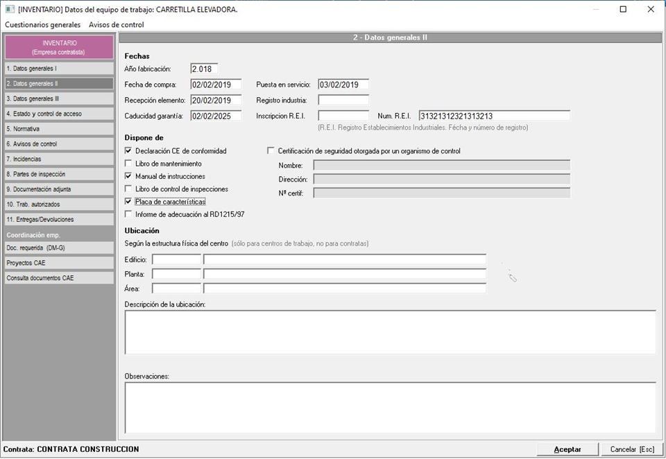This screenshot has width=666, height=459.
Task: Go to 4. Estado y control de acceso
Action: tap(58, 114)
